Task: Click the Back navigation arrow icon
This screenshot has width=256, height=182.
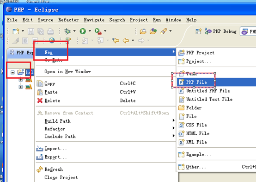Action: coord(126,41)
